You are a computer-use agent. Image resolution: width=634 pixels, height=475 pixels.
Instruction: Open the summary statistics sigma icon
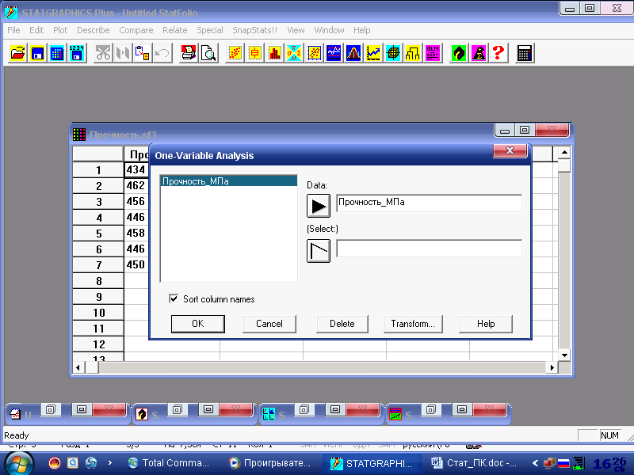[x=294, y=53]
